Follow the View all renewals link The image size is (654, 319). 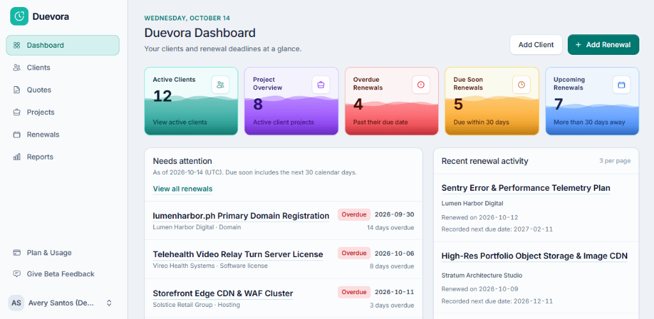[x=183, y=189]
